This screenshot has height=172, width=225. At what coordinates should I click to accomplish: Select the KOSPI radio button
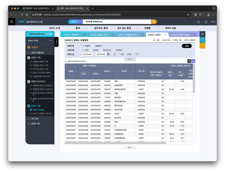point(91,50)
